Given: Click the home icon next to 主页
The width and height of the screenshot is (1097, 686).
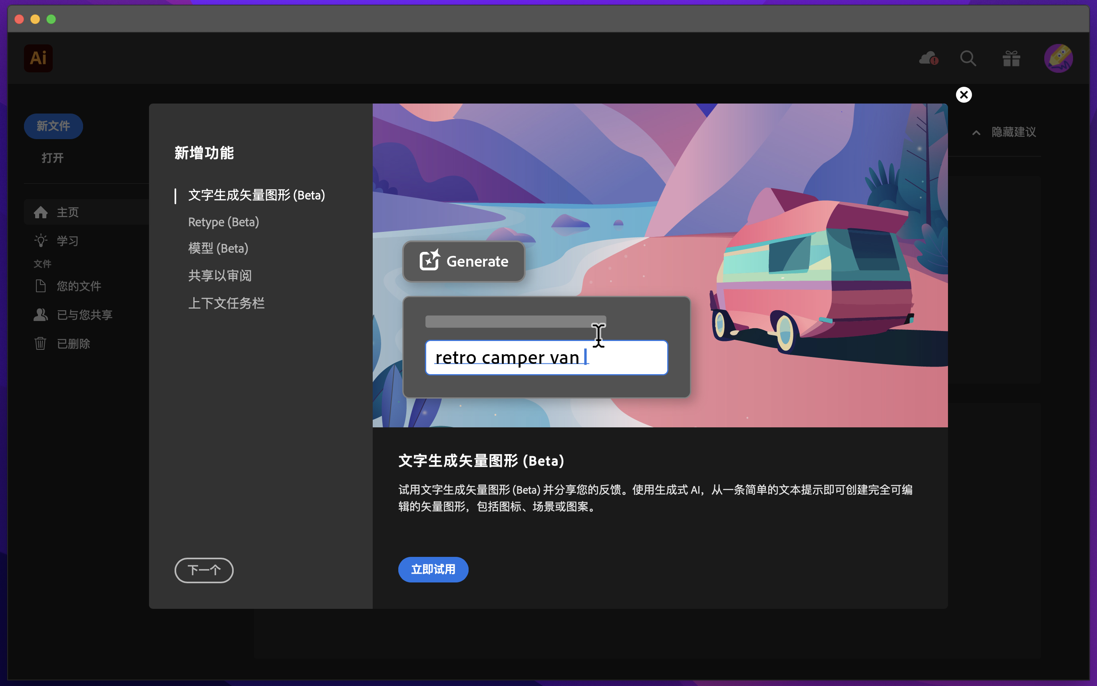Looking at the screenshot, I should [x=41, y=212].
